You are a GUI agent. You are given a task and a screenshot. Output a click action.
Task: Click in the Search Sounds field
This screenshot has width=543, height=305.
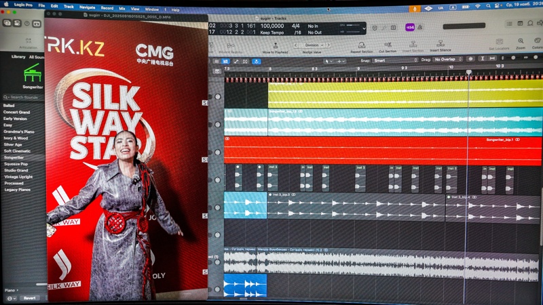pyautogui.click(x=24, y=98)
